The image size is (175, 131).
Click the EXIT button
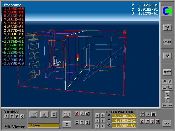[x=167, y=123]
